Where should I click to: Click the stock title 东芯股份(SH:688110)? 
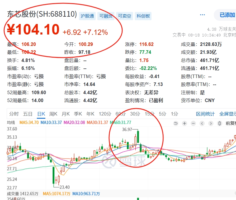(42, 14)
